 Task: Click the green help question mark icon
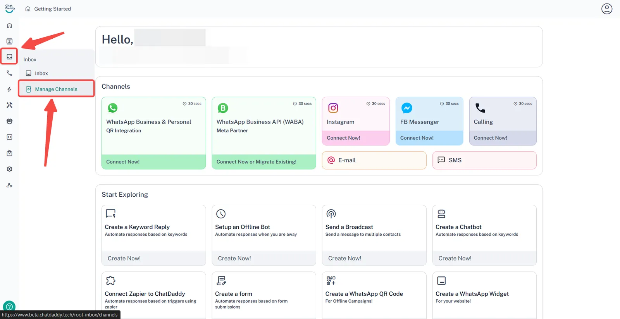[x=9, y=306]
